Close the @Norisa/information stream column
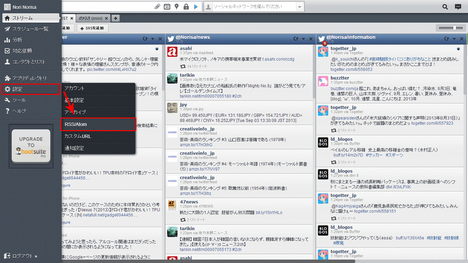The width and height of the screenshot is (468, 263). pos(461,39)
